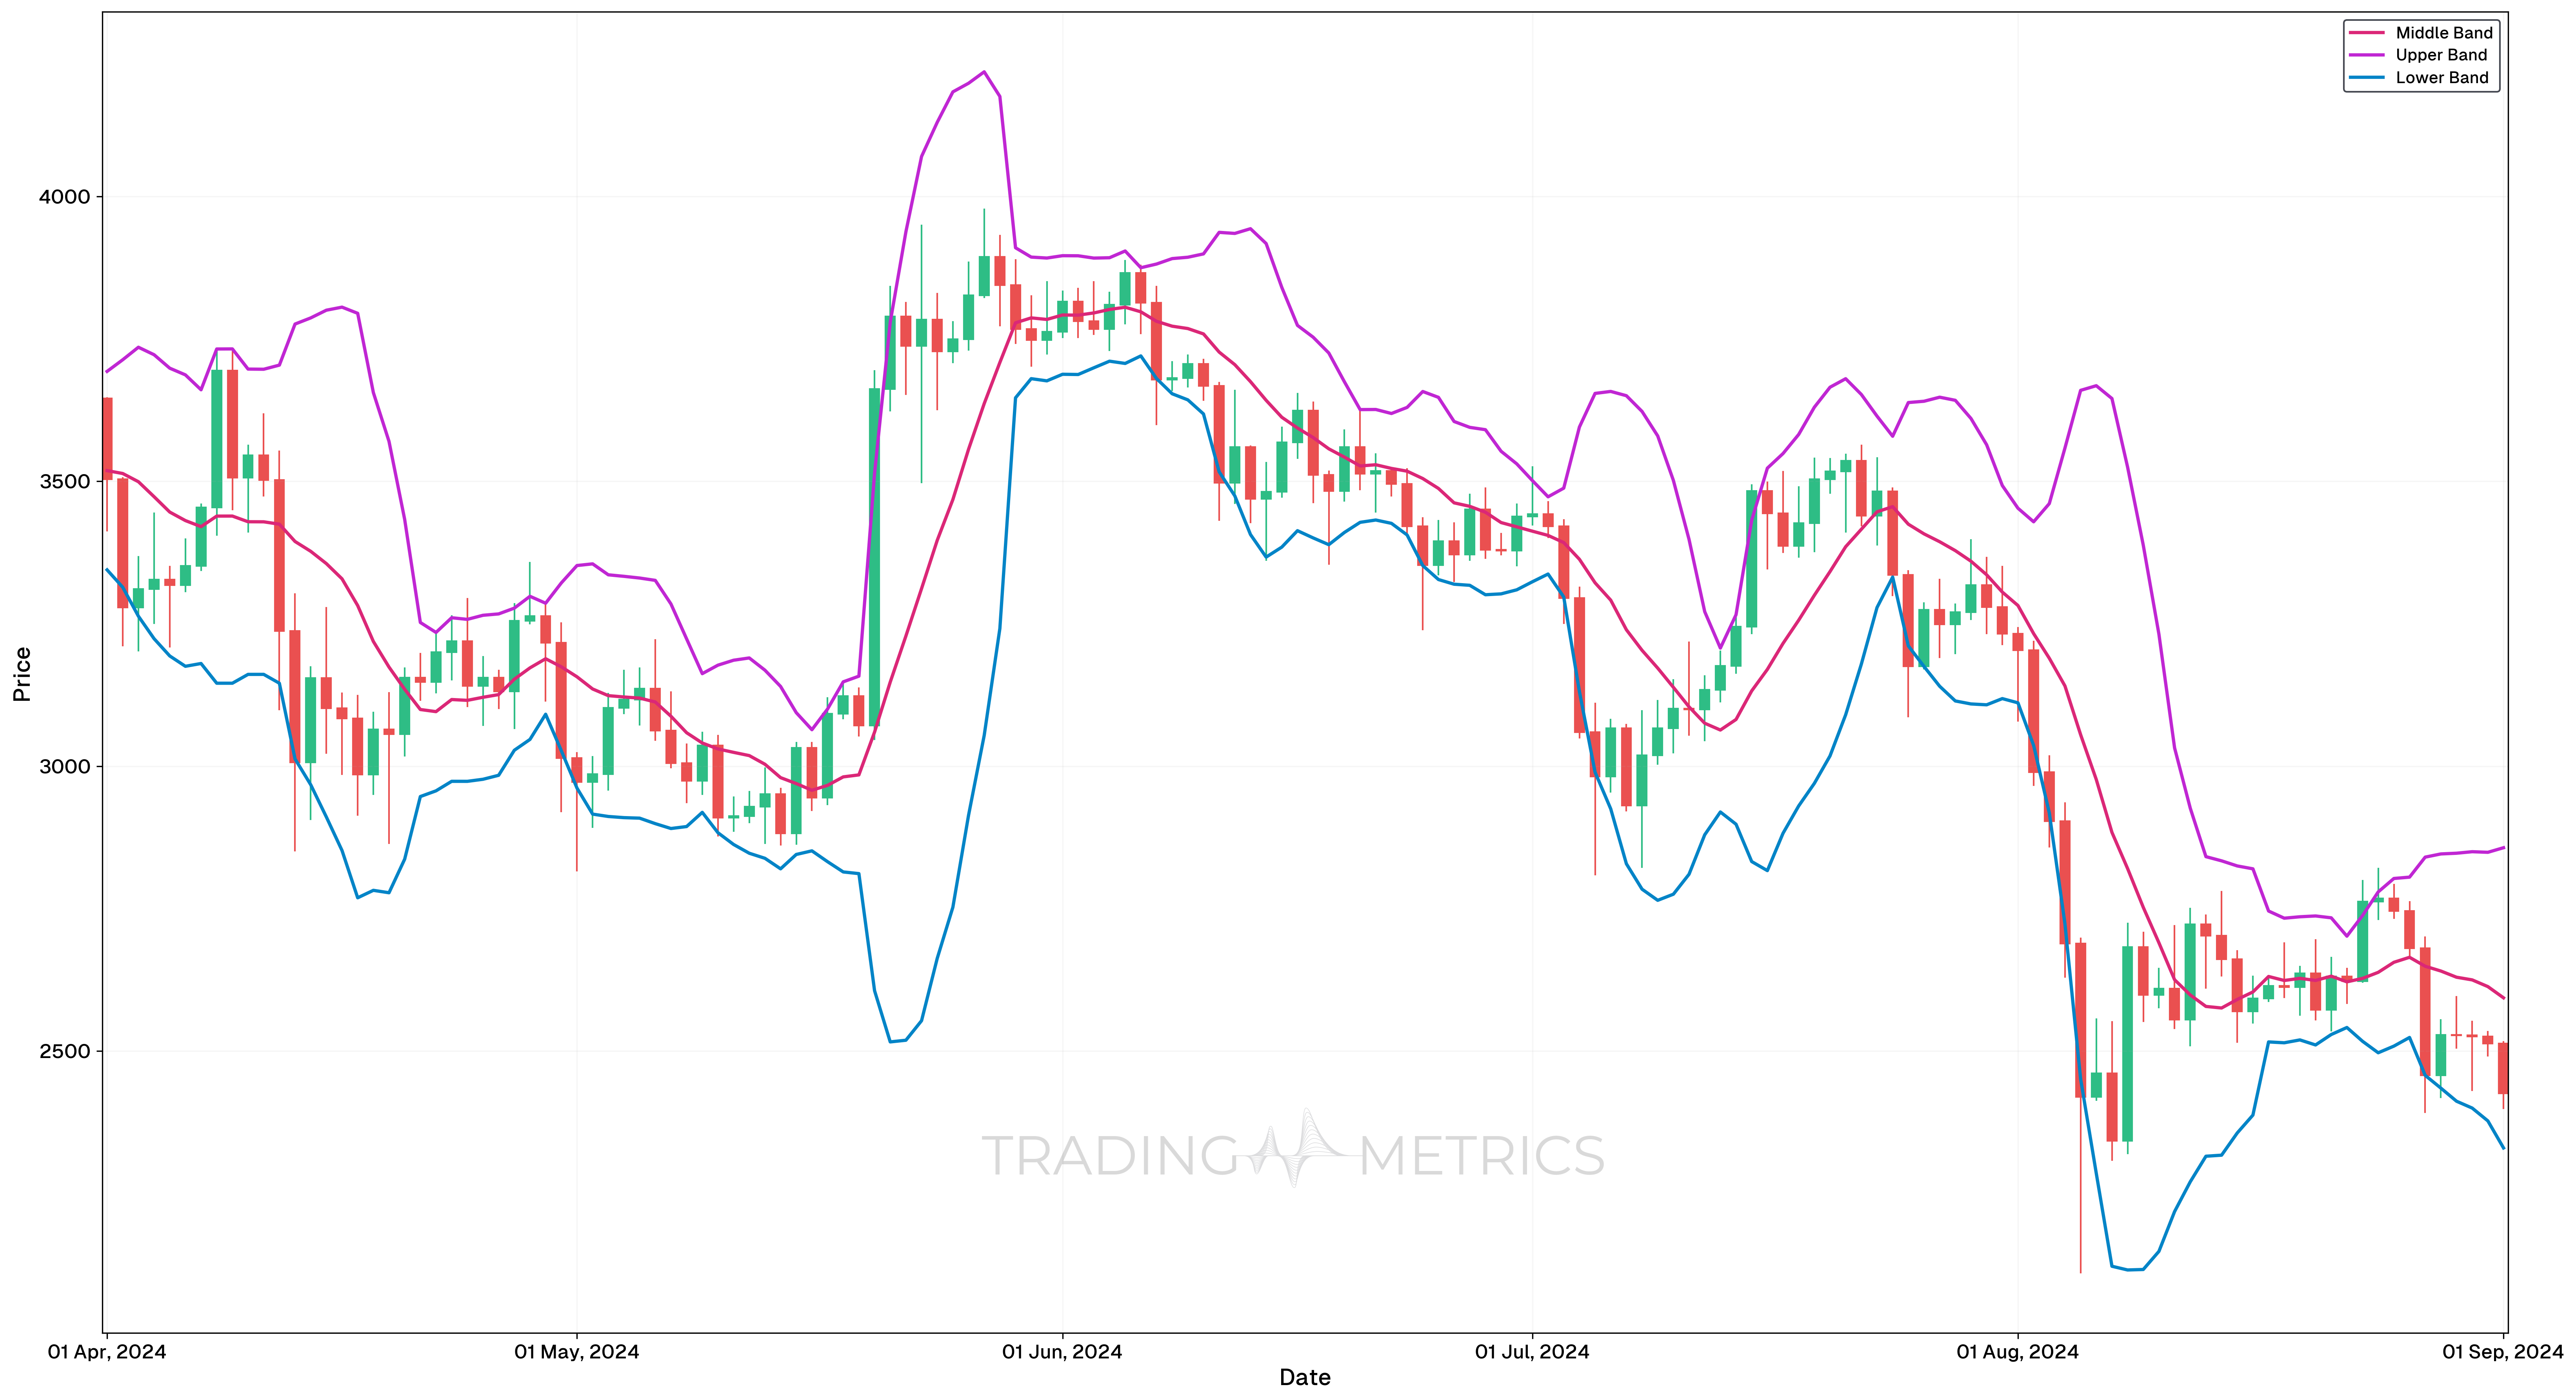This screenshot has height=1400, width=2576.
Task: Select the 01 May, 2024 date tick
Action: tap(577, 1352)
